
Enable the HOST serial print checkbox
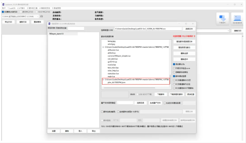tap(37, 12)
